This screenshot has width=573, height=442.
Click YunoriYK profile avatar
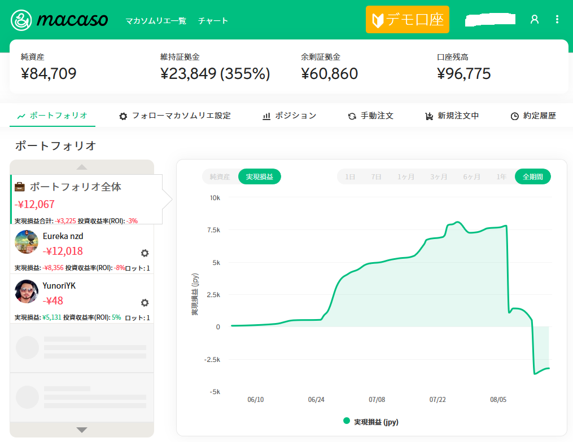click(27, 291)
